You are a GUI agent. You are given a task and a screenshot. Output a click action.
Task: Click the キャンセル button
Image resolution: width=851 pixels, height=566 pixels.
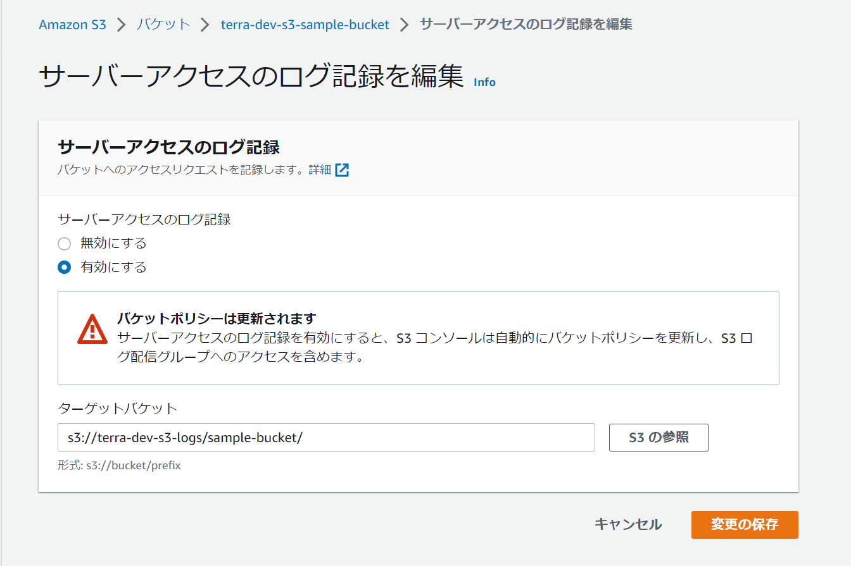pyautogui.click(x=628, y=524)
